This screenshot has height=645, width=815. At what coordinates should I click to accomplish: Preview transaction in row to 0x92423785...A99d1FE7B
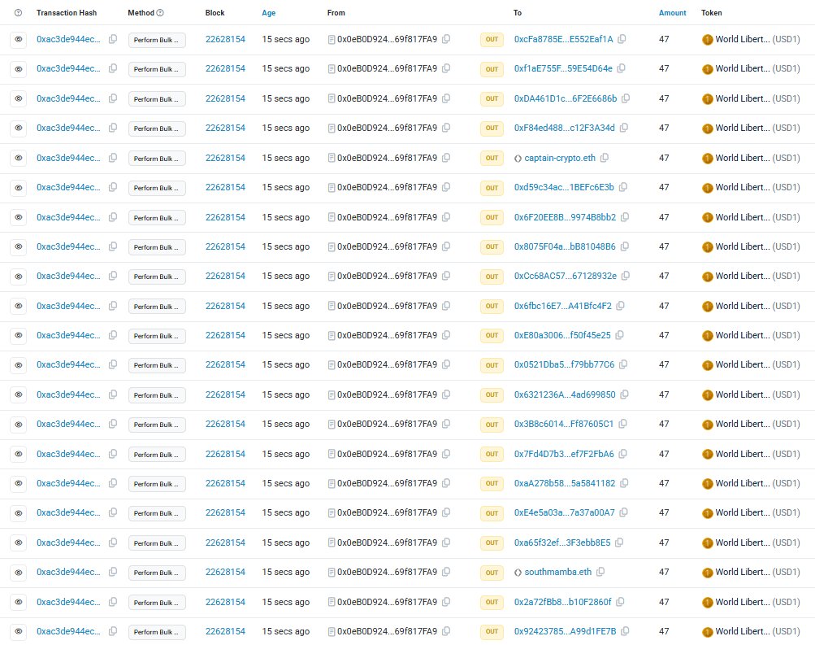pos(18,631)
